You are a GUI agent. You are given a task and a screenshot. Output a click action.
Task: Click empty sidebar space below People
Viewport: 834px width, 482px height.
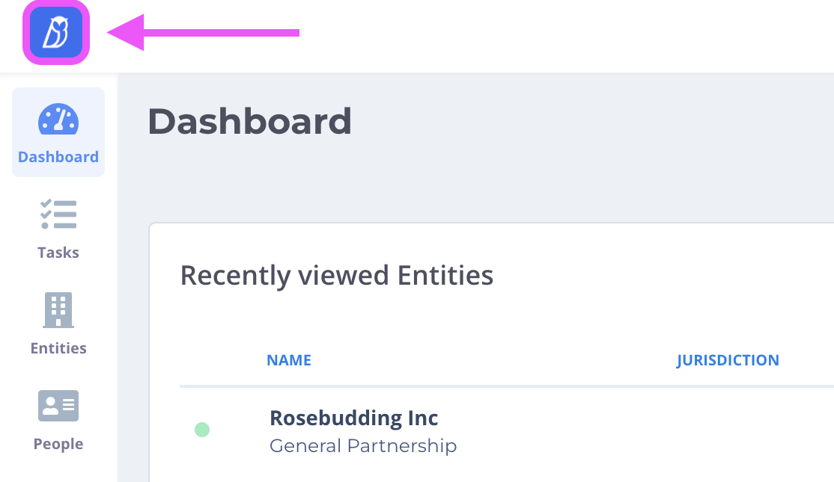(58, 471)
